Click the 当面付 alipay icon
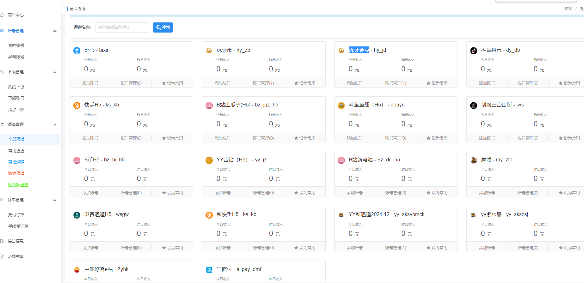Image resolution: width=584 pixels, height=283 pixels. pyautogui.click(x=209, y=270)
